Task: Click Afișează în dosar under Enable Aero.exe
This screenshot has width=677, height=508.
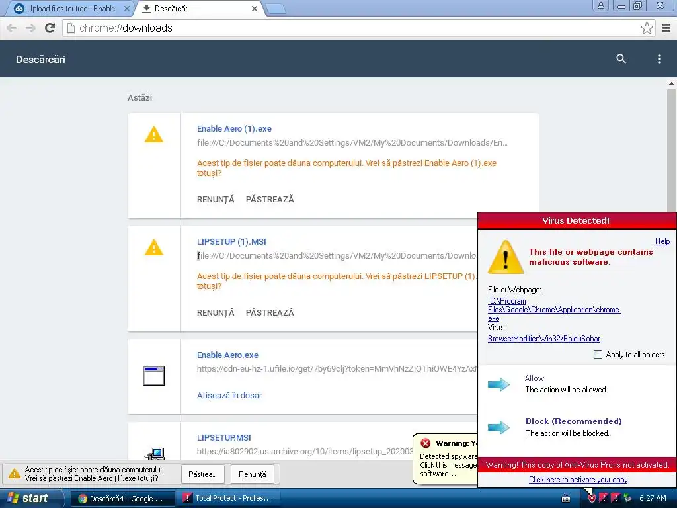Action: pyautogui.click(x=229, y=396)
